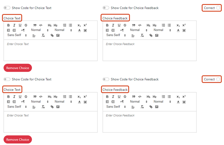Increase indent in the bottom Choice Text editor
Viewport: 224px width, 145px height.
click(14, 102)
